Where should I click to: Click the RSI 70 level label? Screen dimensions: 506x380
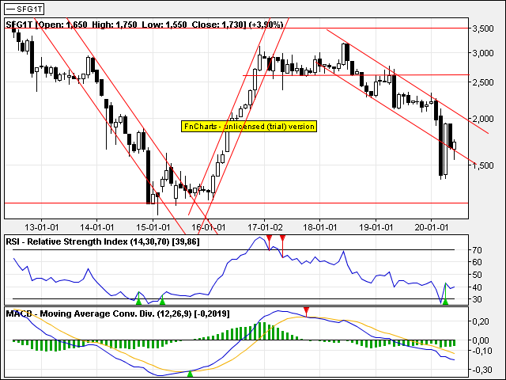tap(478, 250)
